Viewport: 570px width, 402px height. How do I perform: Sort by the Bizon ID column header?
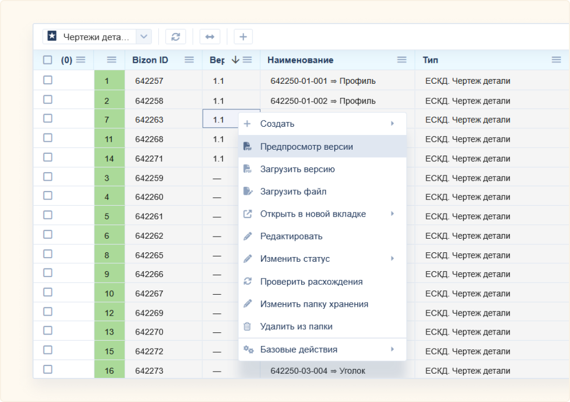tap(150, 60)
